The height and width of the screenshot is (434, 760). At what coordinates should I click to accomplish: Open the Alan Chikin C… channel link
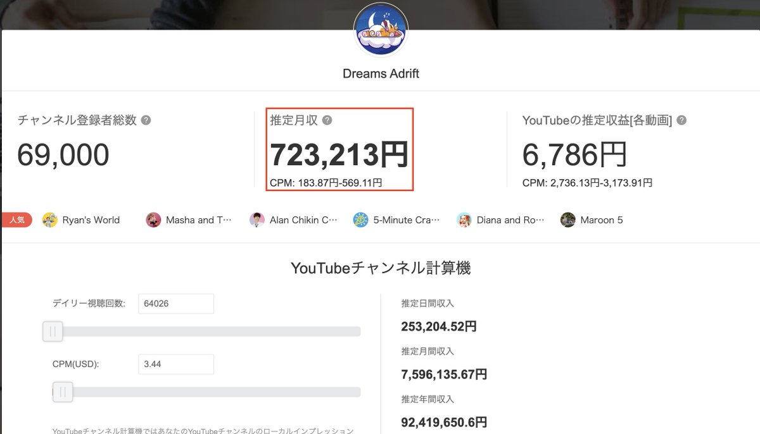coord(303,220)
